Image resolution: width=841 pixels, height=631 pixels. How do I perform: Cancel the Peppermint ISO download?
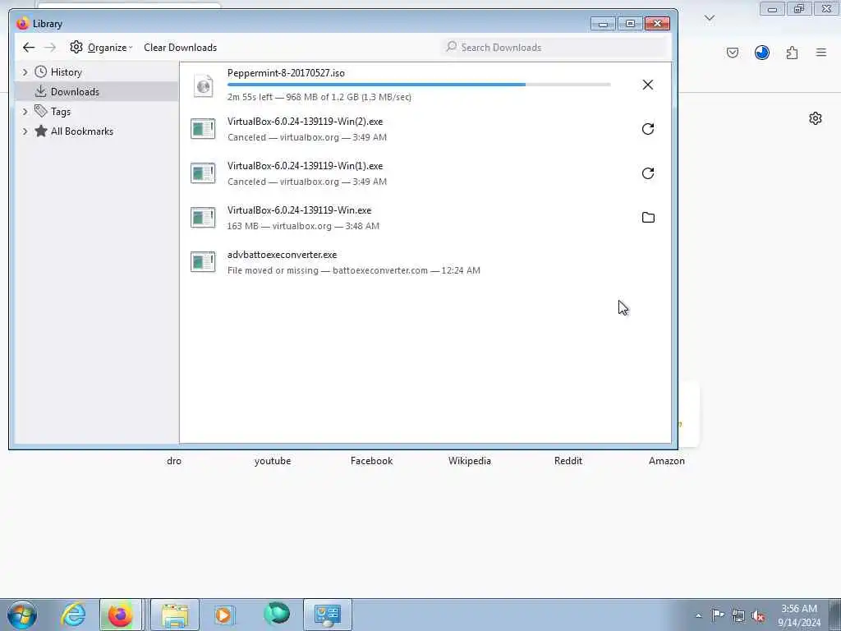tap(648, 85)
